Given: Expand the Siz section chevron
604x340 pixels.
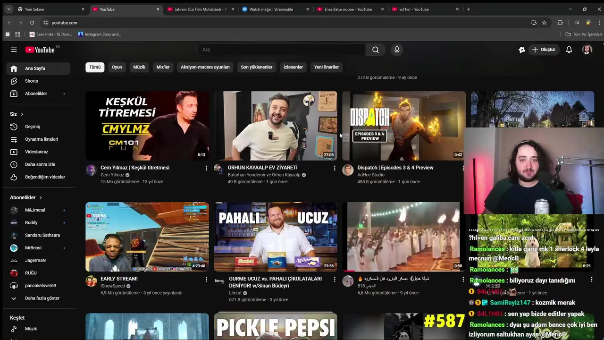Looking at the screenshot, I should tap(22, 114).
